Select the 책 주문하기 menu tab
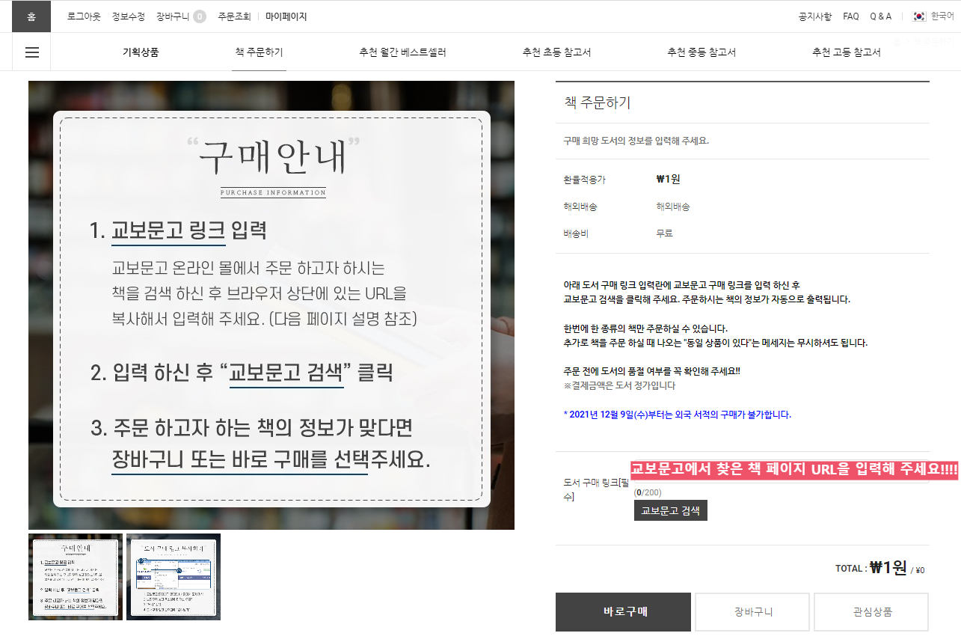The image size is (961, 642). pyautogui.click(x=259, y=52)
